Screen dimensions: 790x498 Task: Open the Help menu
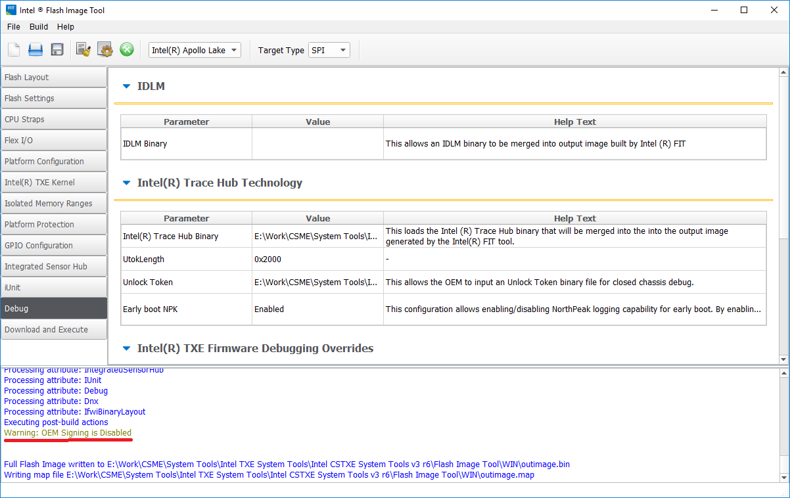66,27
